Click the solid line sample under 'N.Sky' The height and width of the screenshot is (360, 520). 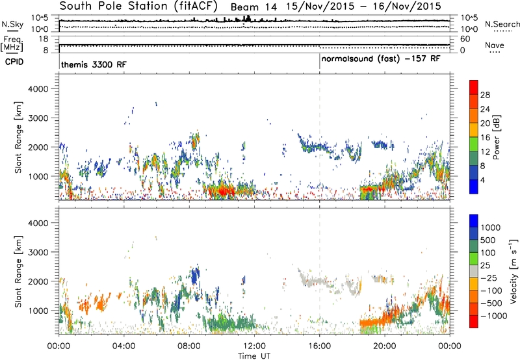[12, 31]
